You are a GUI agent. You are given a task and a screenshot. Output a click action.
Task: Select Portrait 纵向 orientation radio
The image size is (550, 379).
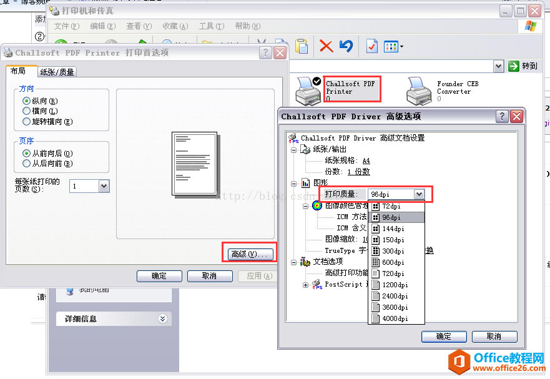point(26,101)
